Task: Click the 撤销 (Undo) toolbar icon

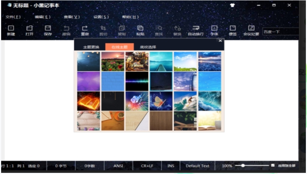Action: (x=66, y=30)
